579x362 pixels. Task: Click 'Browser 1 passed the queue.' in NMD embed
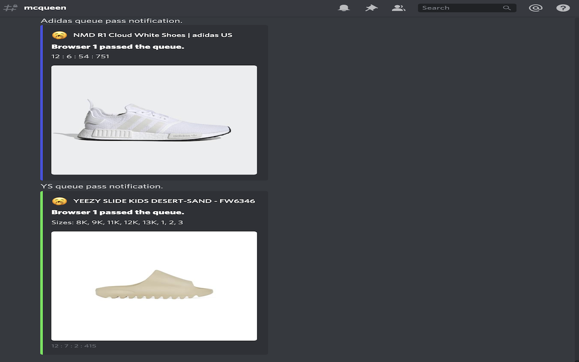pyautogui.click(x=118, y=47)
